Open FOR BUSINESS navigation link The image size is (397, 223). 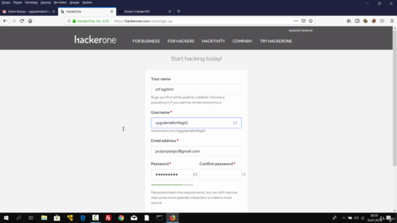pos(146,42)
